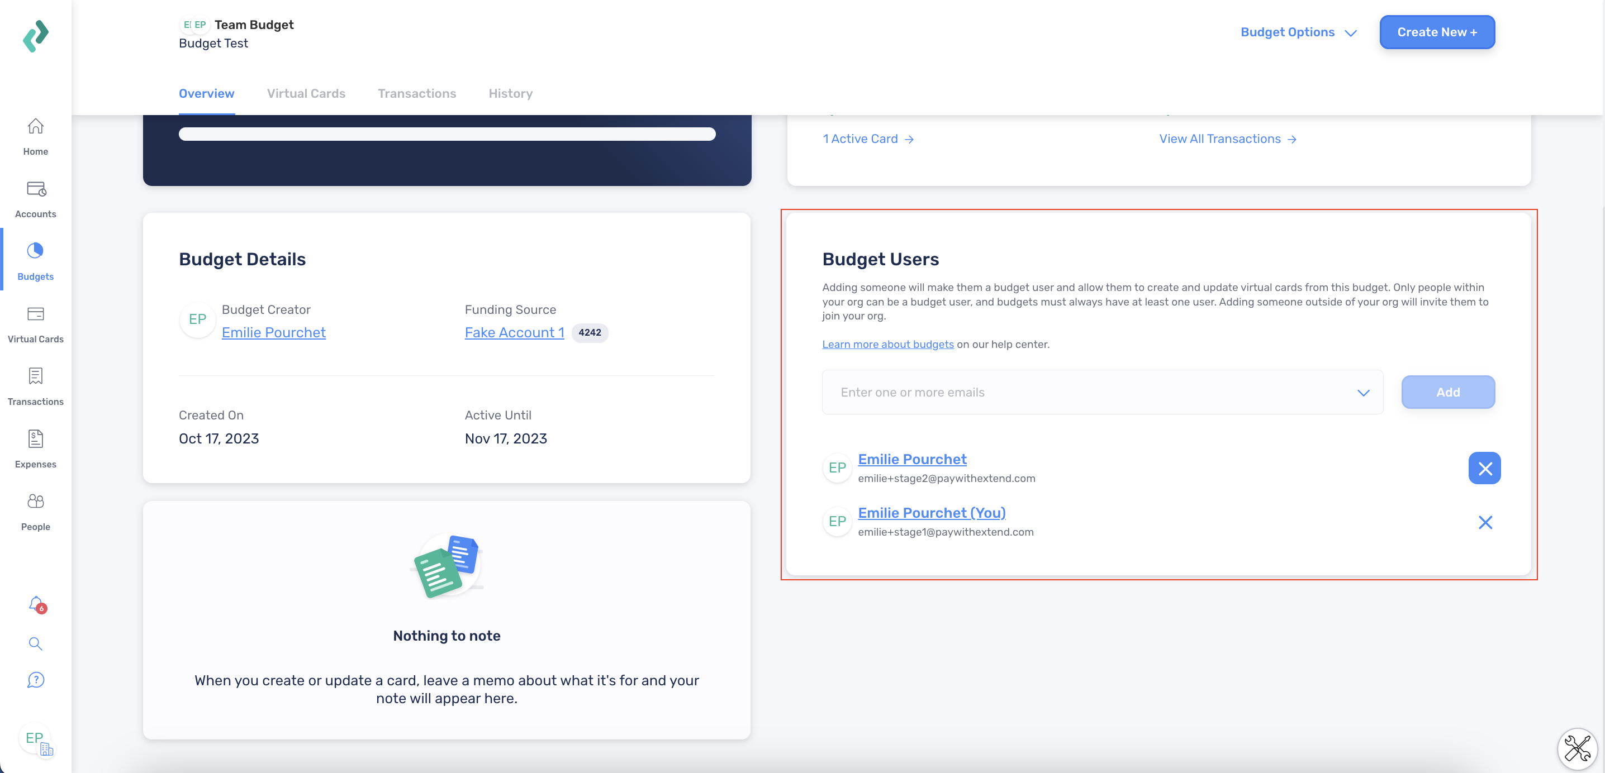This screenshot has width=1605, height=773.
Task: Open Learn more about budgets link
Action: (888, 345)
